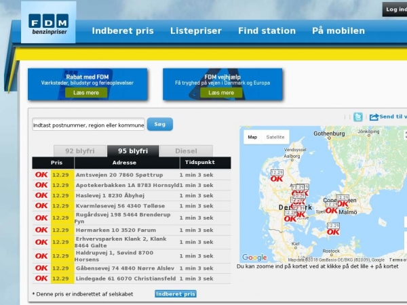Image resolution: width=407 pixels, height=305 pixels.
Task: Select address Gåbensevej 74 4840 Nørre Alslev
Action: 125,268
